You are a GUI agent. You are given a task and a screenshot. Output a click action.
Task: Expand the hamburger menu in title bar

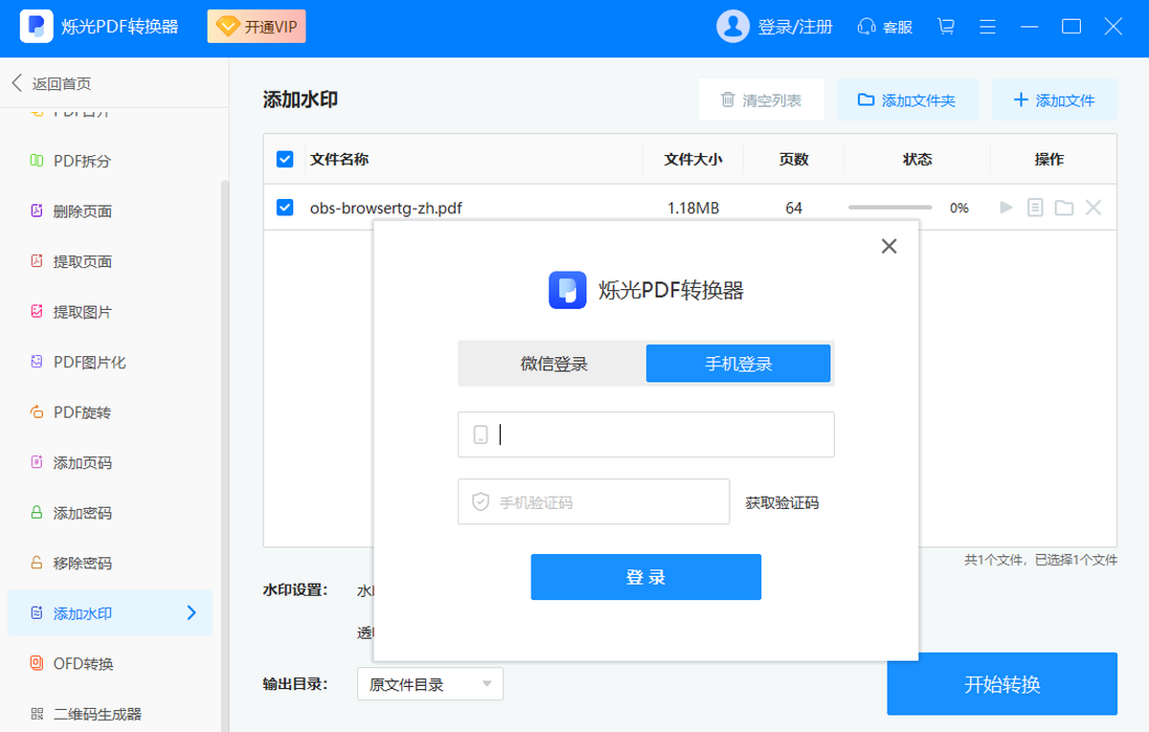(x=987, y=27)
